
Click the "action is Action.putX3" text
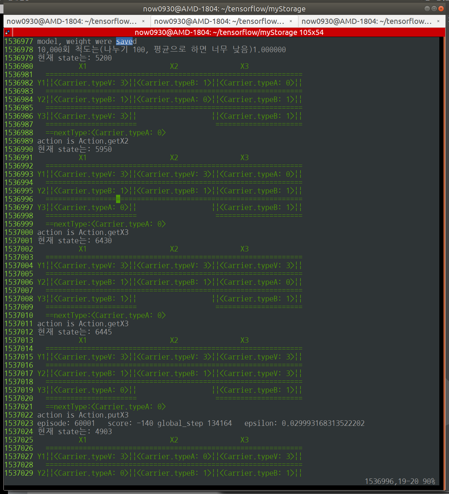83,415
